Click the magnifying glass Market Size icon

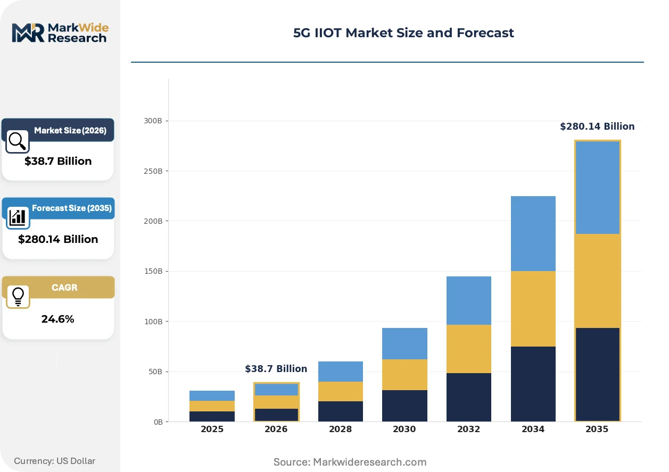pyautogui.click(x=18, y=141)
